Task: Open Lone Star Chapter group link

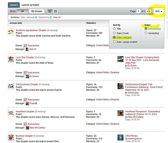Action: coord(25,57)
